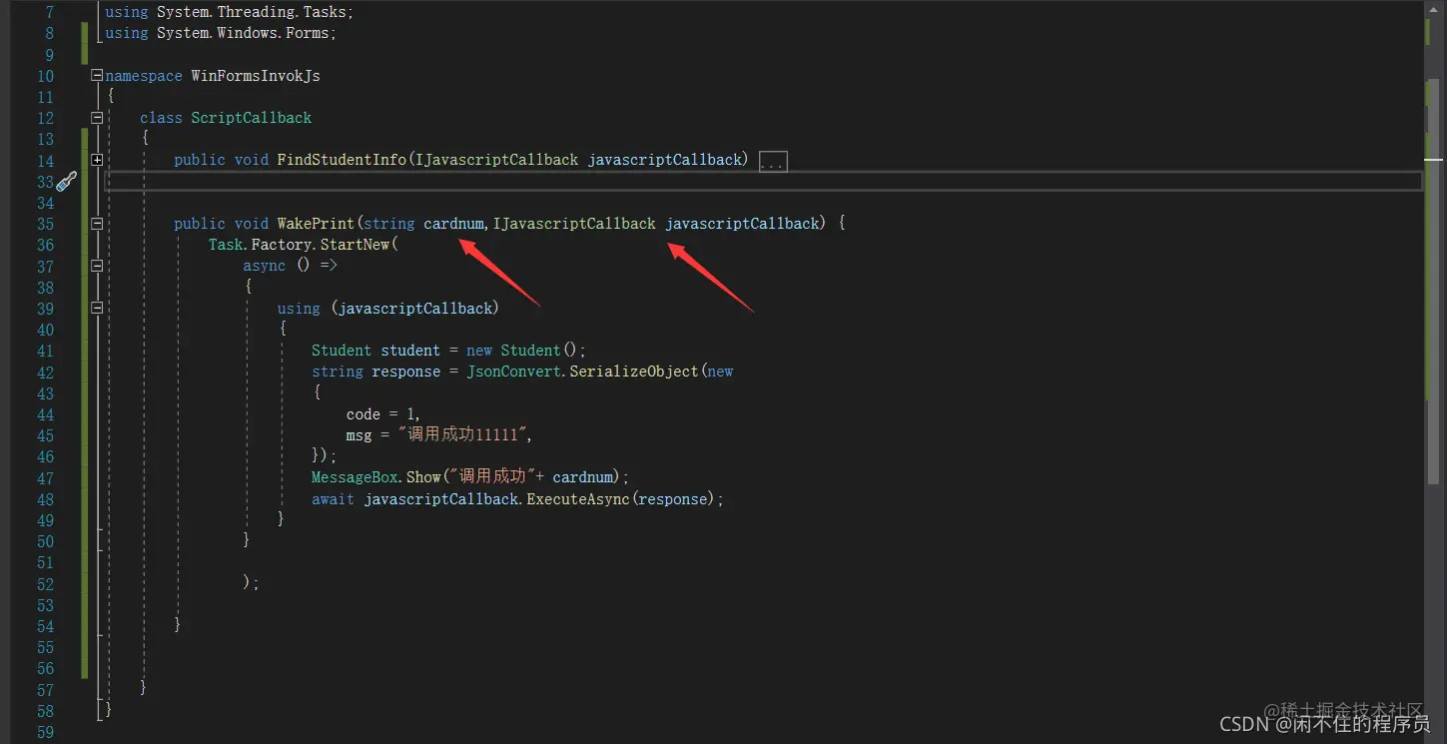Click line number 45 to select that line
The image size is (1447, 744).
pos(45,435)
